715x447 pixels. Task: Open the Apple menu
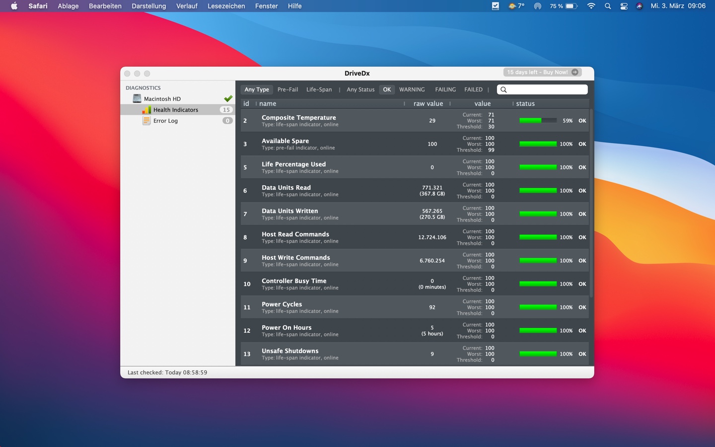[x=14, y=6]
